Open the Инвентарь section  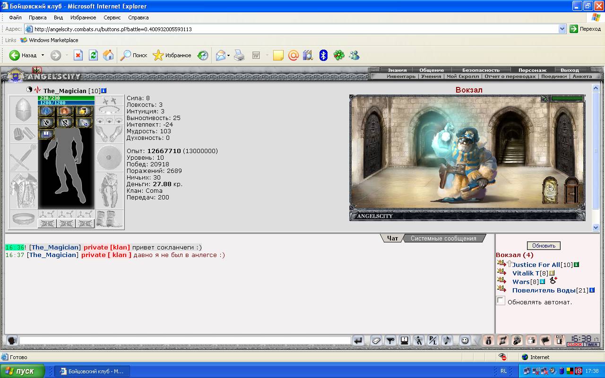[x=401, y=76]
